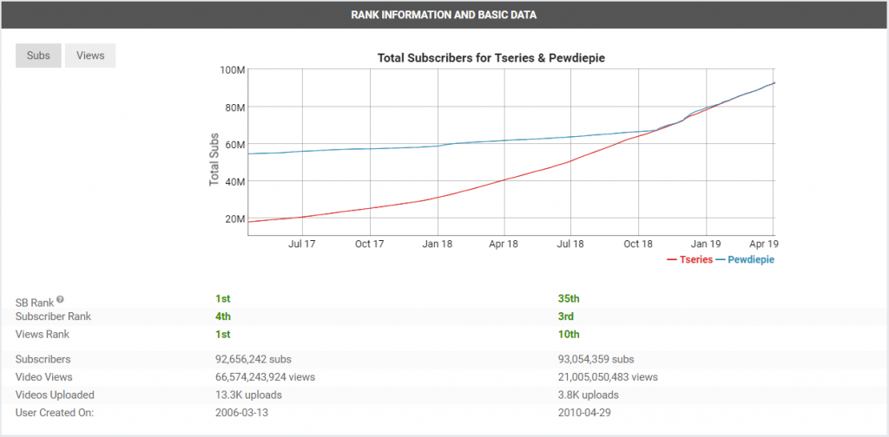Click the 60M y-axis label

tap(234, 144)
